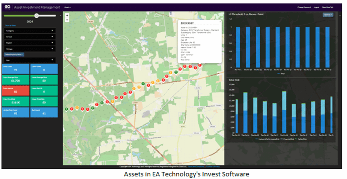Viewport: 347px width, 179px height.
Task: Click Change Password
Action: click(304, 7)
